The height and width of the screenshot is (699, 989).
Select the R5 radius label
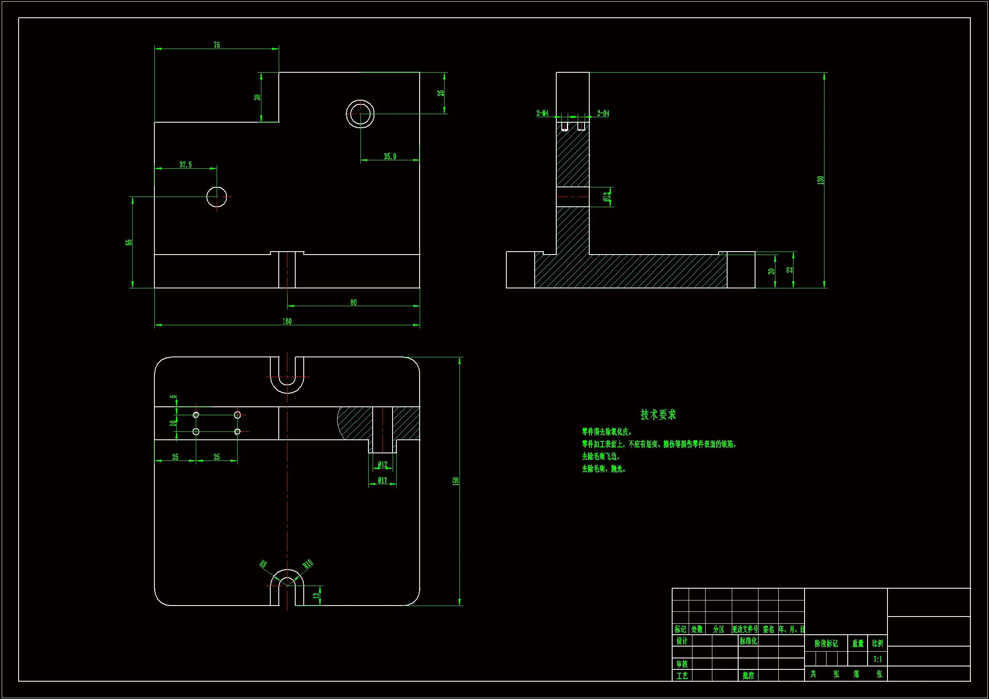click(263, 564)
